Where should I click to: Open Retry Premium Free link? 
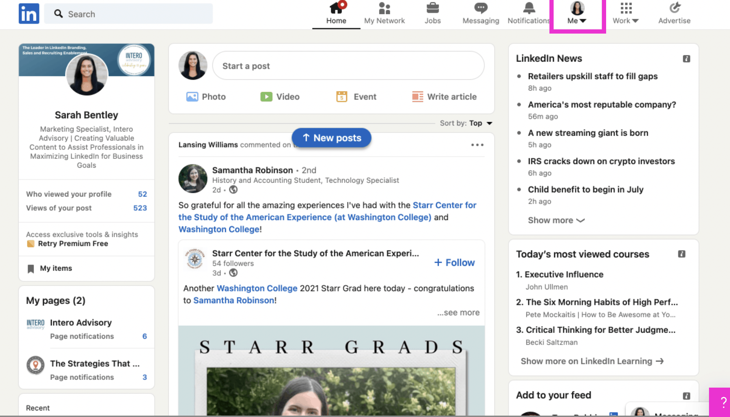(x=72, y=243)
